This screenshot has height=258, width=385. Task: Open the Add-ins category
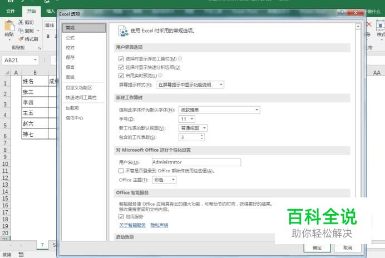[84, 108]
